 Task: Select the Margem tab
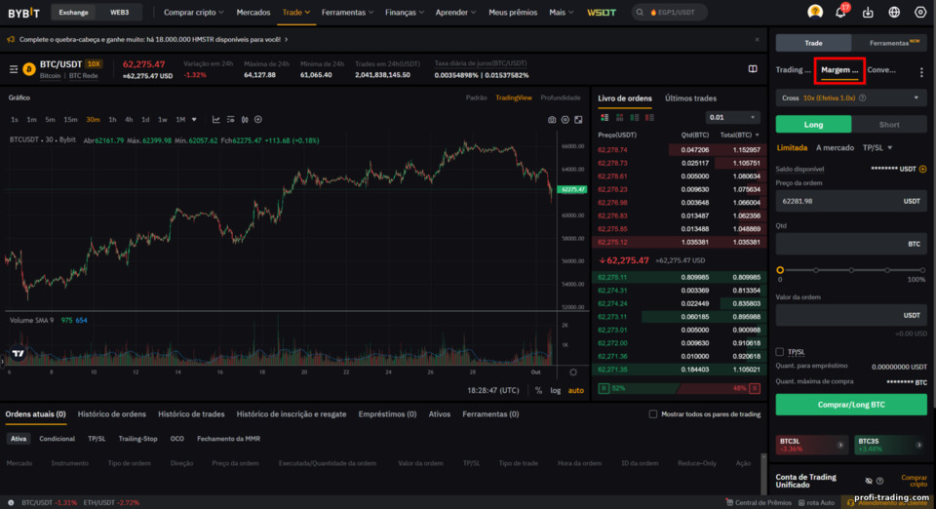tap(839, 70)
